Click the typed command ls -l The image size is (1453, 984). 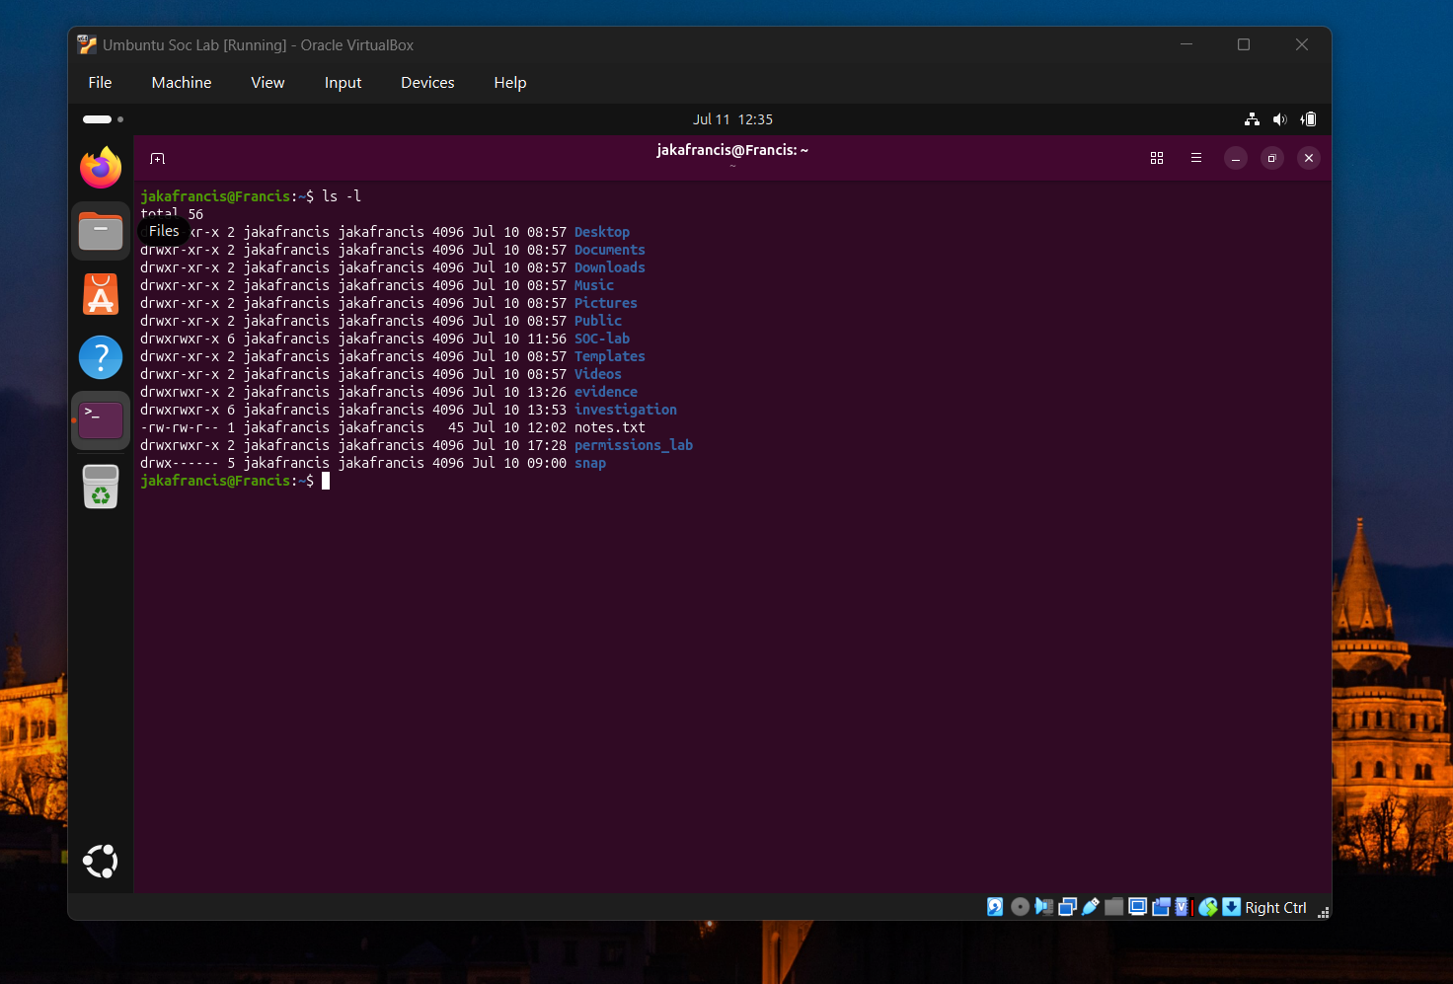point(342,196)
